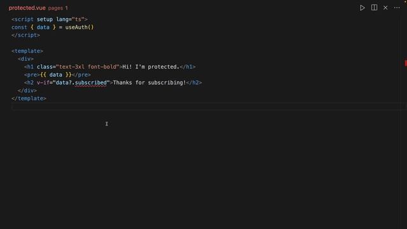Click the closing '</h2>' tag
The height and width of the screenshot is (229, 407).
click(194, 83)
